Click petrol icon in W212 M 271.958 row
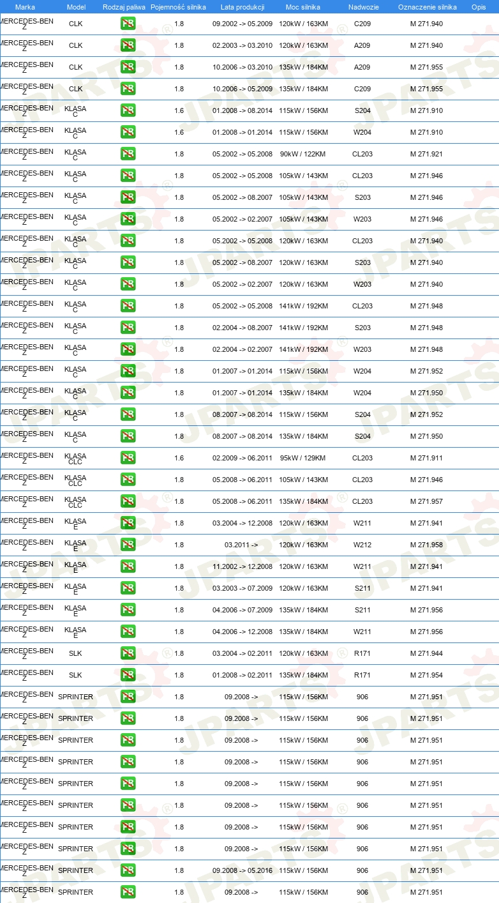 point(128,545)
